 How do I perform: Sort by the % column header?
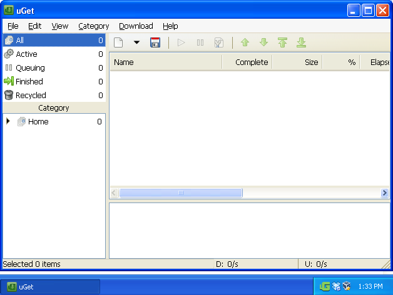(341, 62)
